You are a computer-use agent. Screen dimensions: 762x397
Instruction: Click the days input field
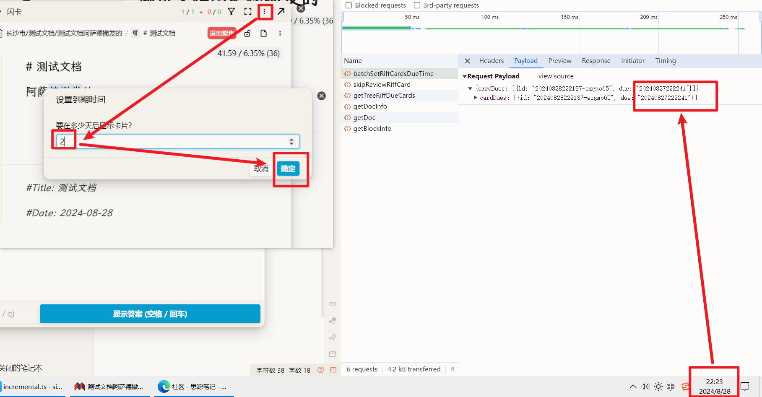(x=178, y=142)
